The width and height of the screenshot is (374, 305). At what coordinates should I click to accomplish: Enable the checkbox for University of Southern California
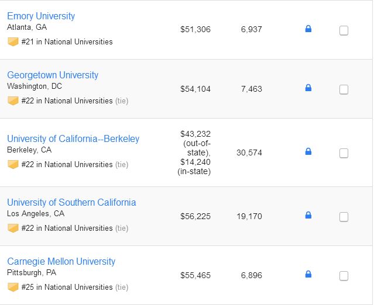[344, 217]
